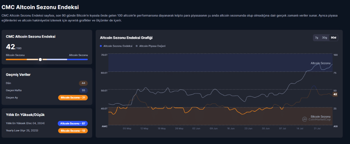Image resolution: width=350 pixels, height=144 pixels.
Task: Click the 50.0T y-axis label
Action: coord(104,91)
